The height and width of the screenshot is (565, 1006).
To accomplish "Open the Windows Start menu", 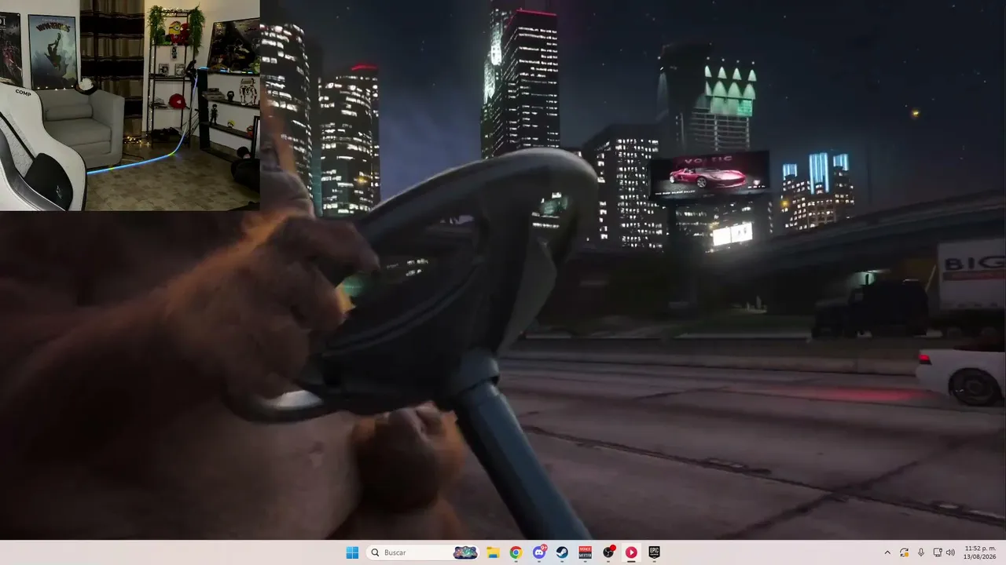I will [x=352, y=552].
